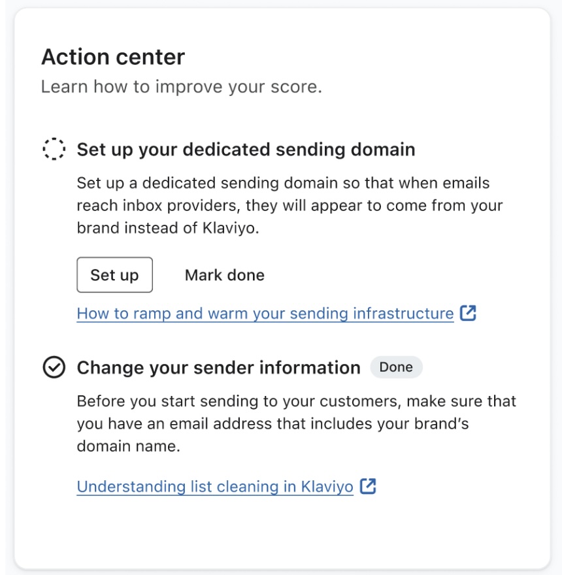Mark the dedicated sending domain task done
Viewport: 562px width, 575px height.
[x=225, y=275]
